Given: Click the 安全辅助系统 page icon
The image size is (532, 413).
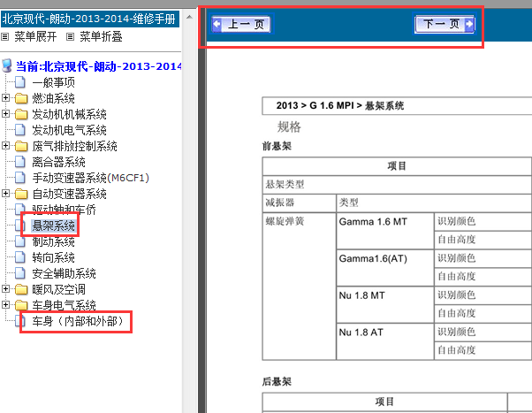Looking at the screenshot, I should 20,273.
